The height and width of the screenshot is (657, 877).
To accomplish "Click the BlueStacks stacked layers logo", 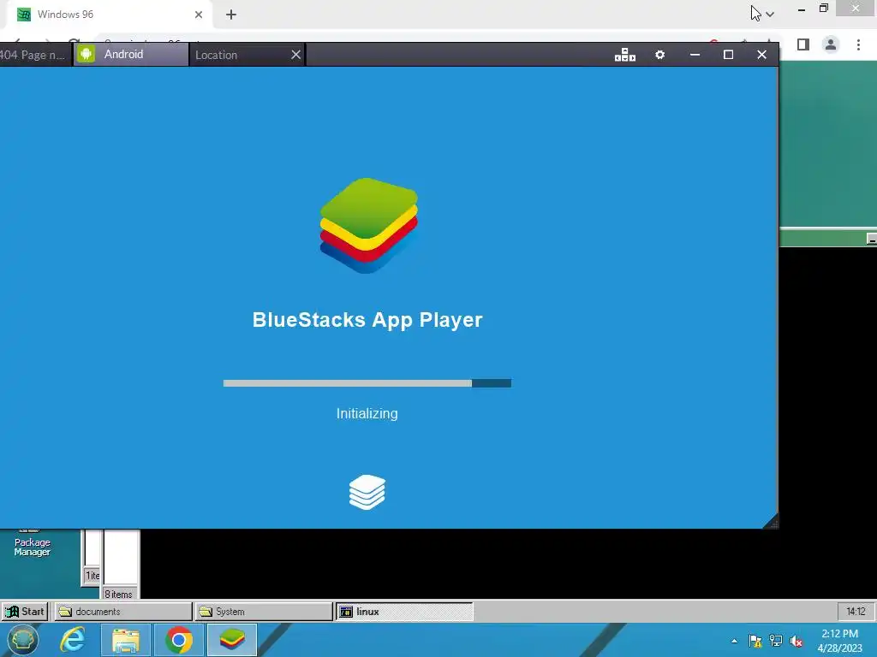I will [x=368, y=226].
